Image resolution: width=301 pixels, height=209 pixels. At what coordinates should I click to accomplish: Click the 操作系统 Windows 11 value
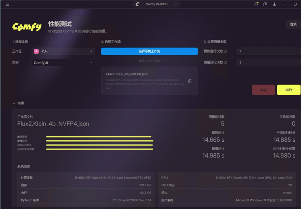click(264, 200)
